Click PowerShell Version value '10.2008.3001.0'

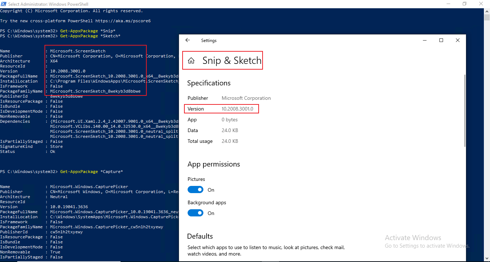68,71
